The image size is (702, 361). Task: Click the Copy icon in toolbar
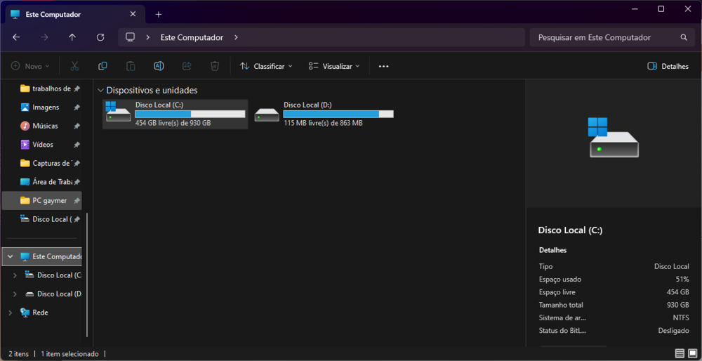click(102, 66)
